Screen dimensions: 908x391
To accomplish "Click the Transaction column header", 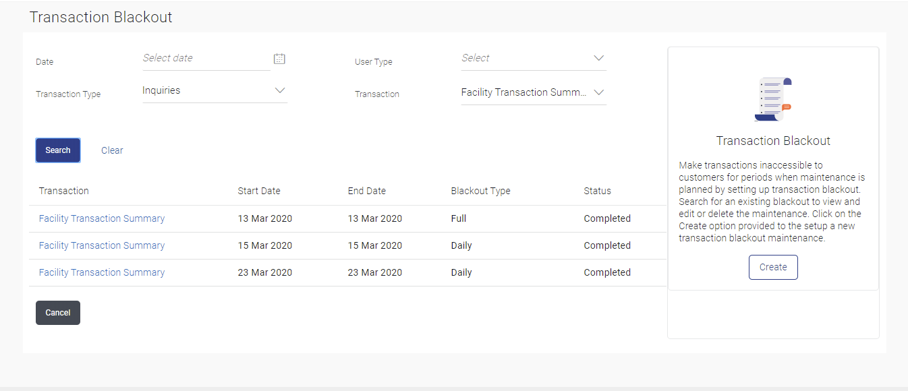I will click(x=64, y=191).
